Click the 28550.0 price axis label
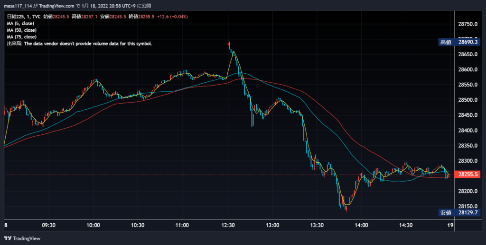The width and height of the screenshot is (486, 245). tap(467, 85)
